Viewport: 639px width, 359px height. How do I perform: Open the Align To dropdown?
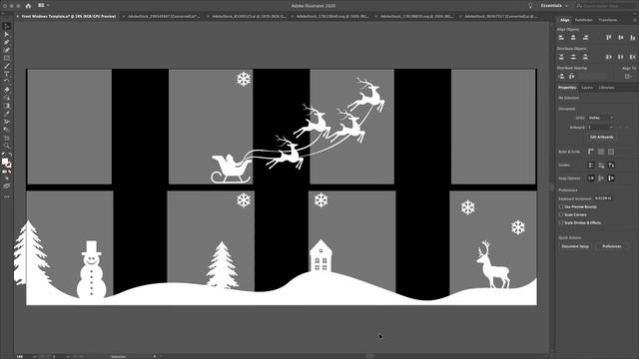click(629, 76)
